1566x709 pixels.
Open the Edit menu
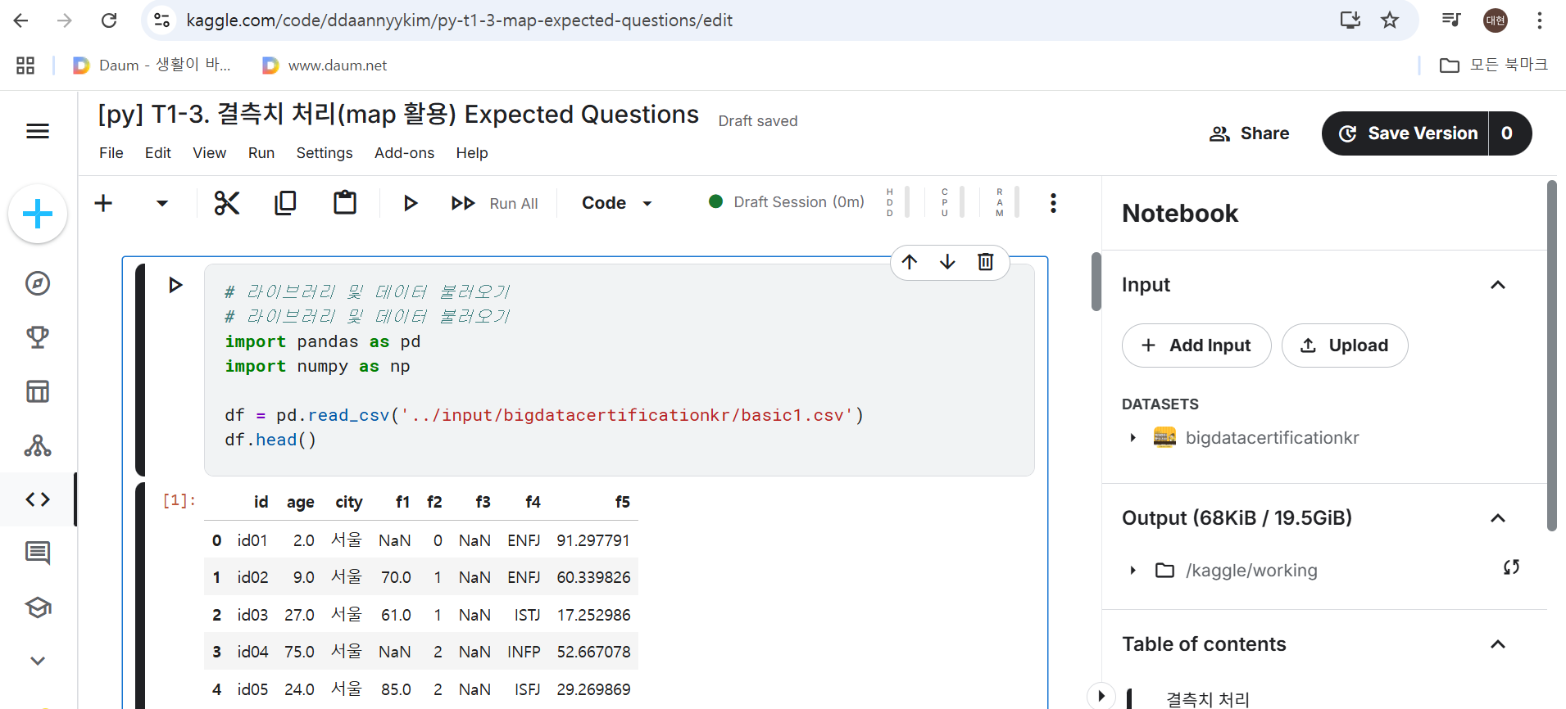point(158,153)
